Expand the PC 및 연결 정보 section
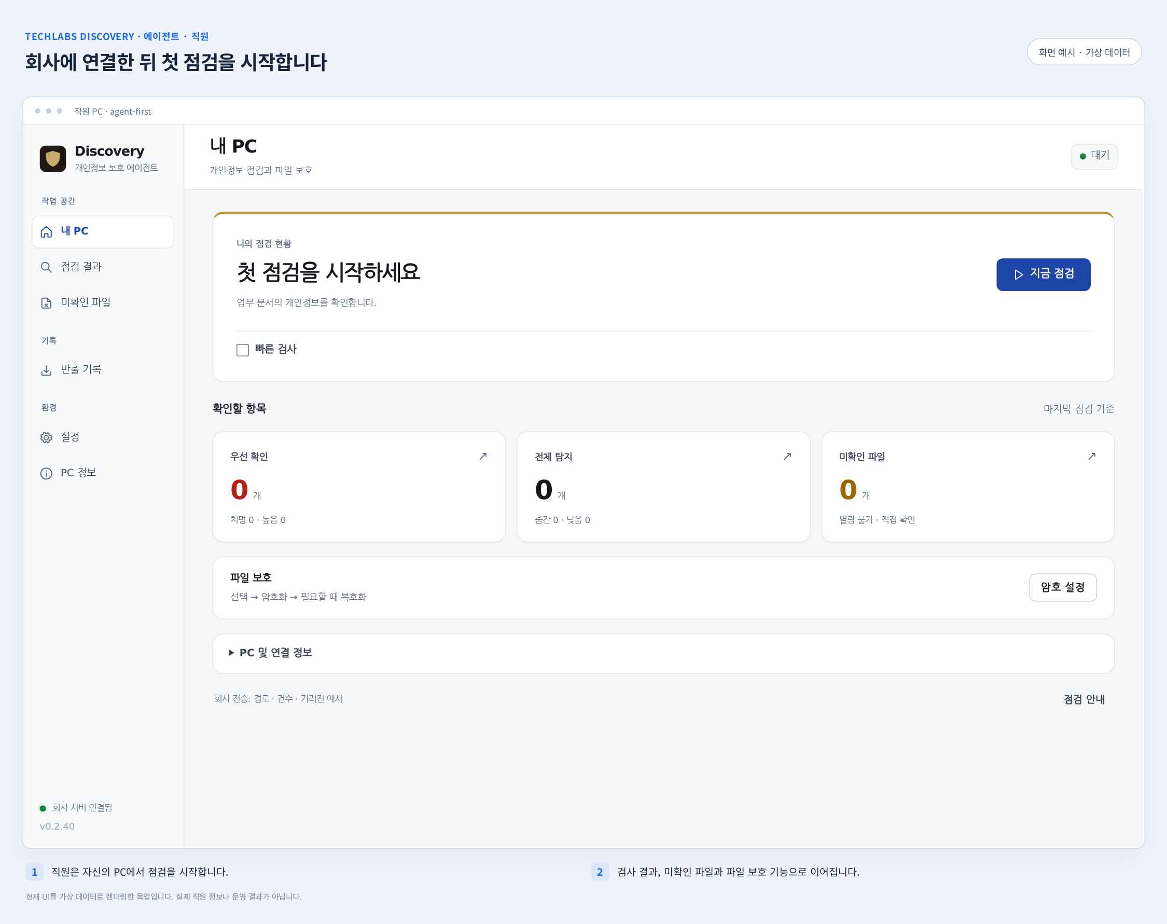1167x924 pixels. click(663, 653)
